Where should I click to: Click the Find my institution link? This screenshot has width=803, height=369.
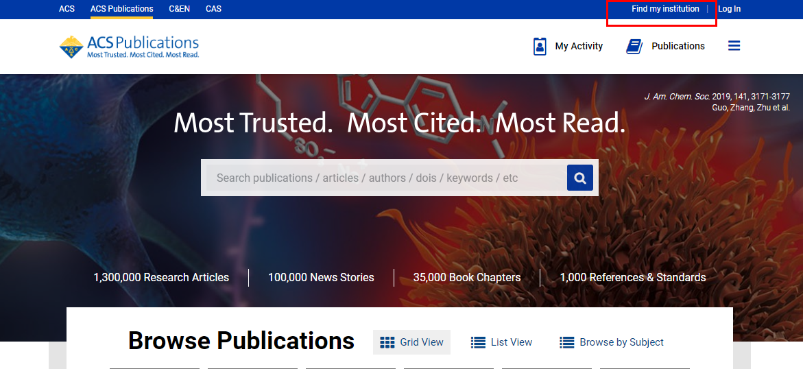665,9
